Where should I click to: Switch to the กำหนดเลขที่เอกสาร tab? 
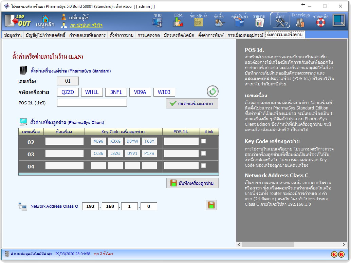(x=87, y=35)
